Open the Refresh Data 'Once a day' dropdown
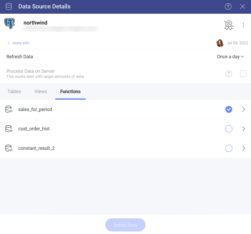 point(230,57)
